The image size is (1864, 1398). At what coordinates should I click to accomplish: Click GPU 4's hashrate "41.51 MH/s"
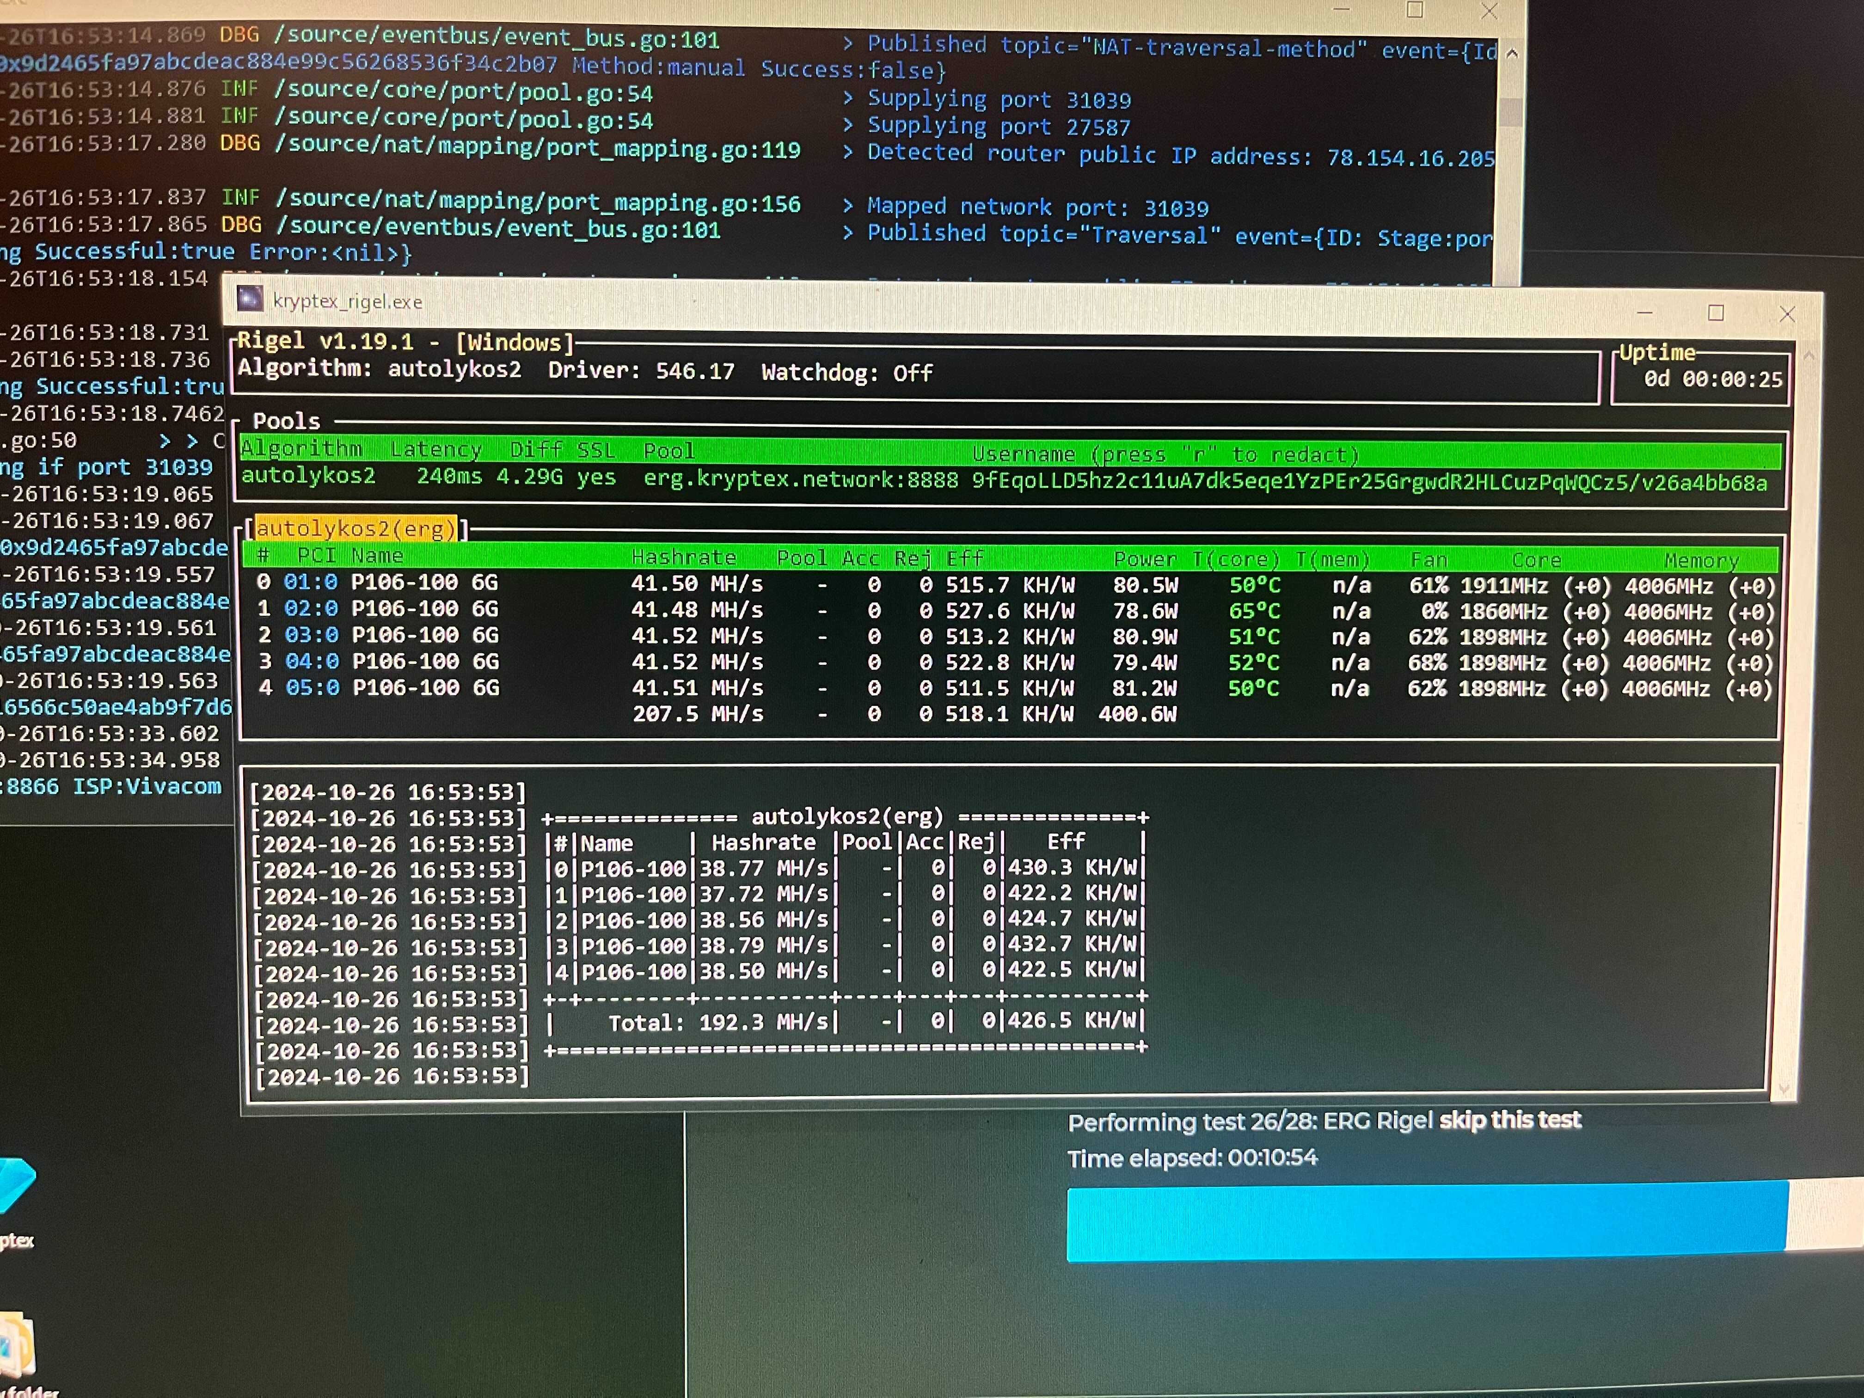pos(698,687)
